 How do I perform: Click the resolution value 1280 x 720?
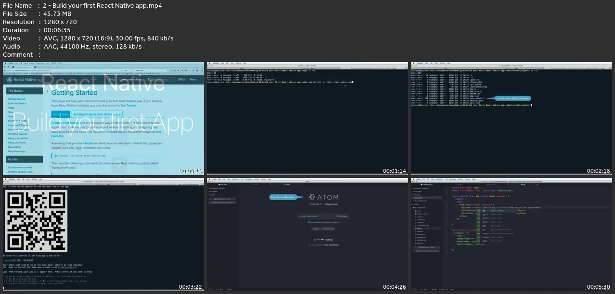coord(60,22)
